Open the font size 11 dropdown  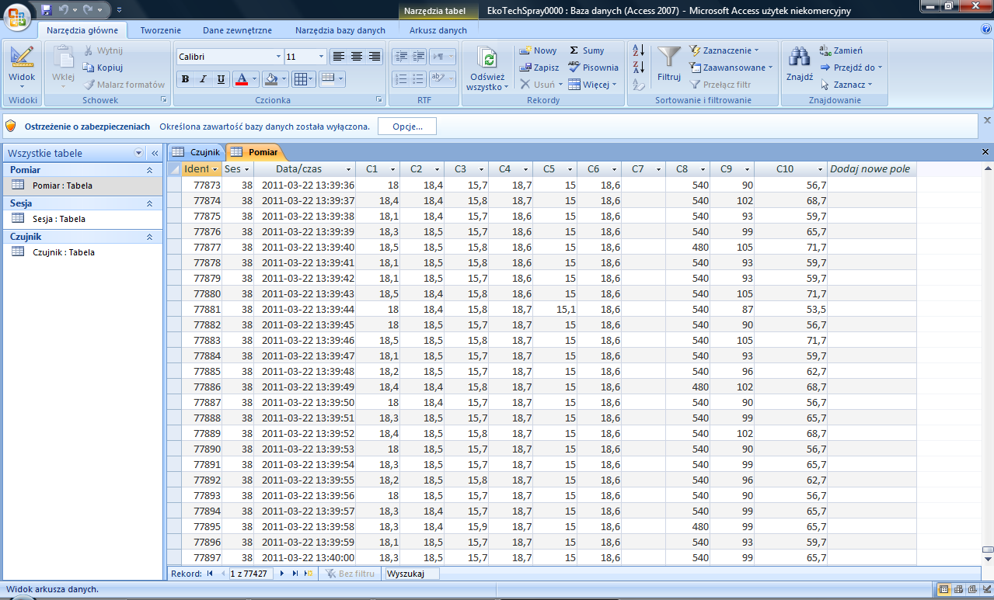[x=322, y=57]
